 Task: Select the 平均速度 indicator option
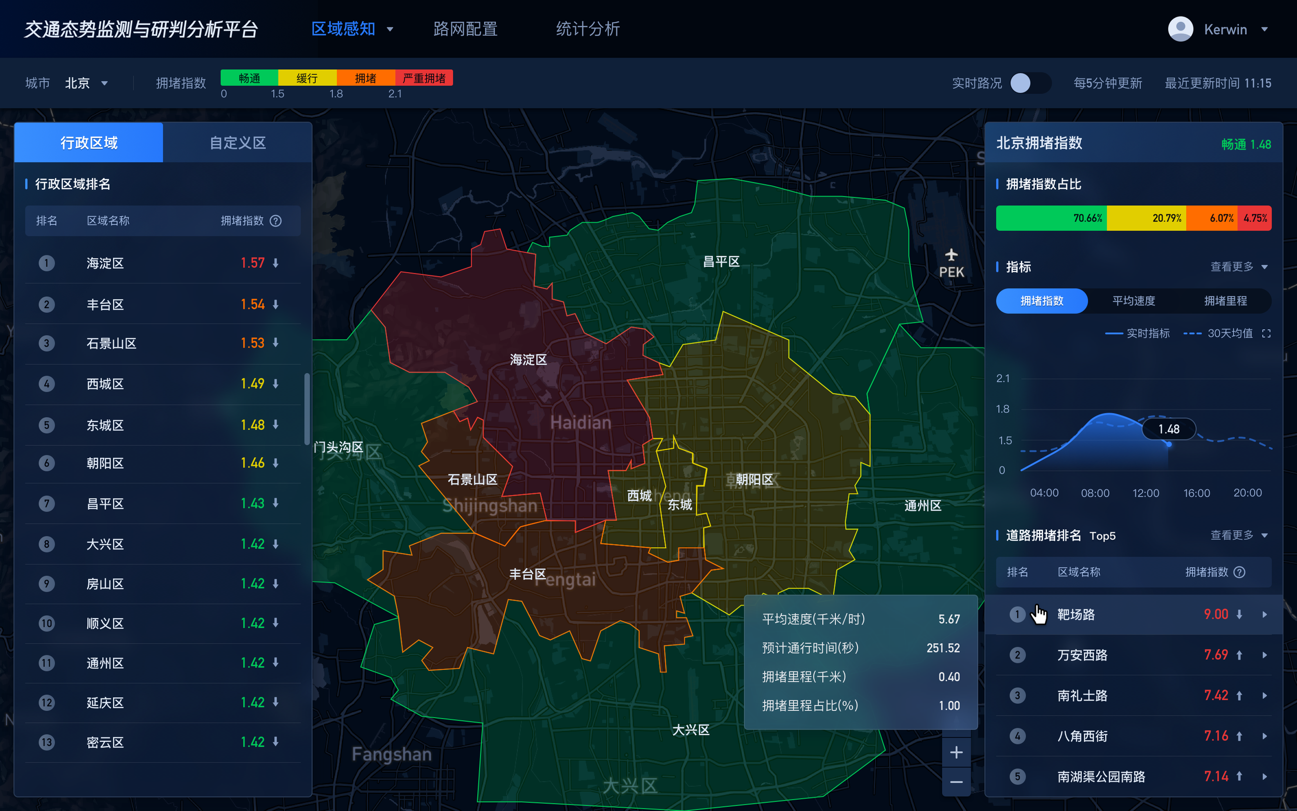pyautogui.click(x=1134, y=301)
